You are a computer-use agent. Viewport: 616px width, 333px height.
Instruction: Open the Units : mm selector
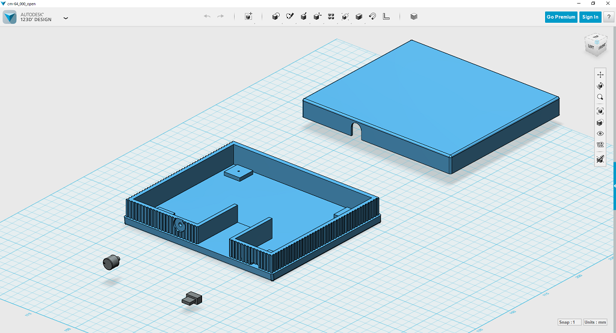[596, 322]
